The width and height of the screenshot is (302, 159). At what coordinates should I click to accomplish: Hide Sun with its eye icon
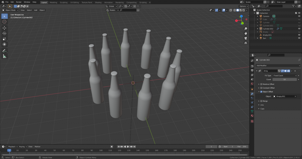(x=299, y=38)
